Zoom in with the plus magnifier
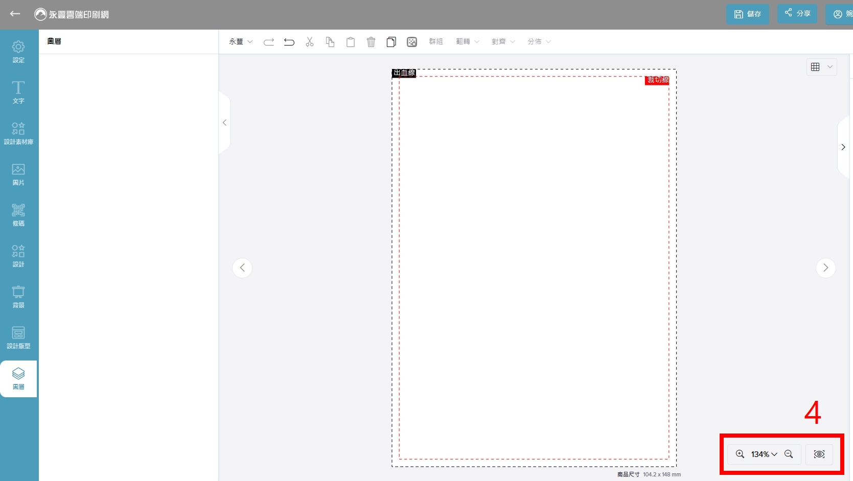The height and width of the screenshot is (481, 853). pyautogui.click(x=740, y=454)
